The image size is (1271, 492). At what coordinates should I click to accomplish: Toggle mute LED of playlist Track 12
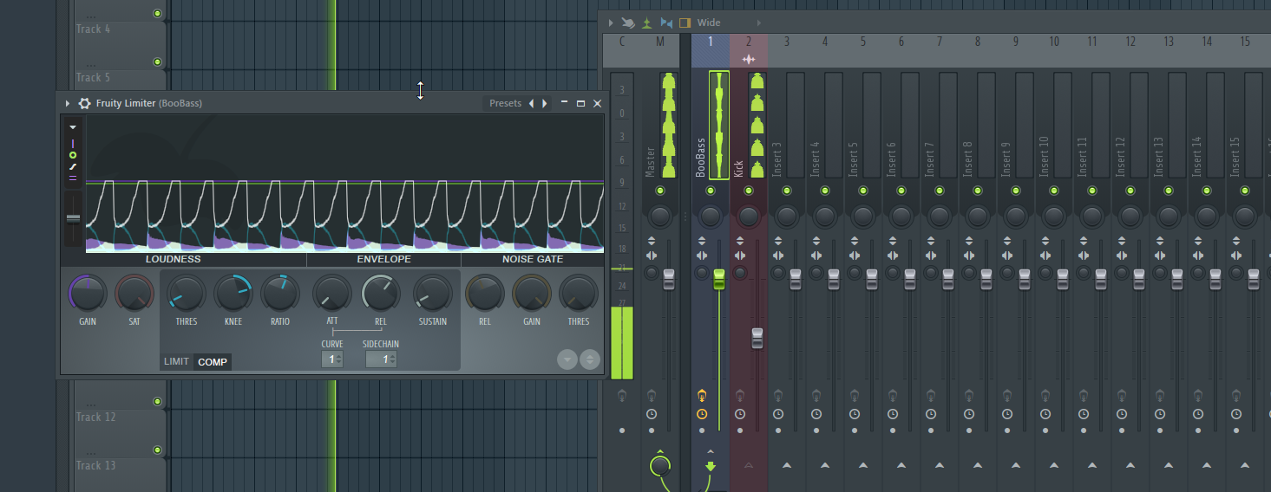[x=157, y=402]
